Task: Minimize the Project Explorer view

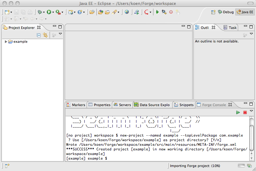Action: pyautogui.click(x=55, y=26)
